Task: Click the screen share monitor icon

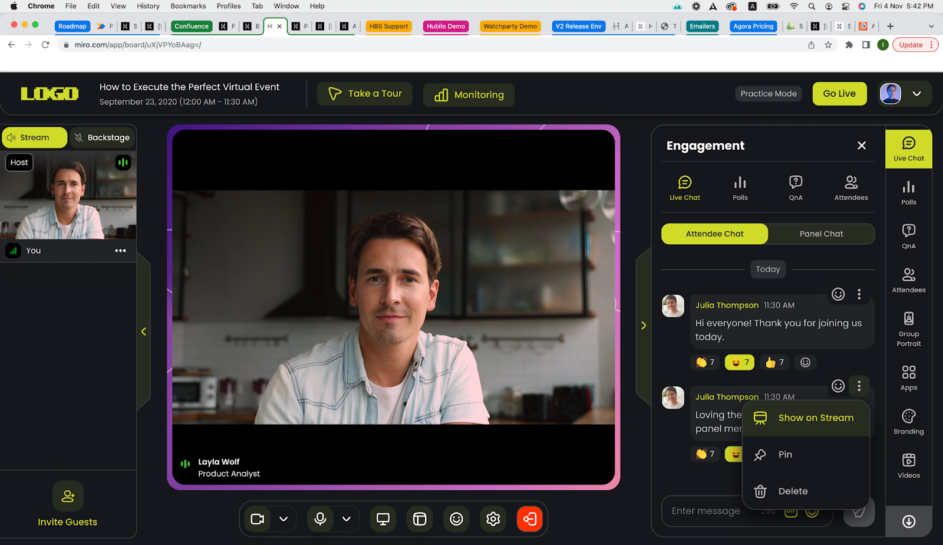Action: (x=383, y=519)
